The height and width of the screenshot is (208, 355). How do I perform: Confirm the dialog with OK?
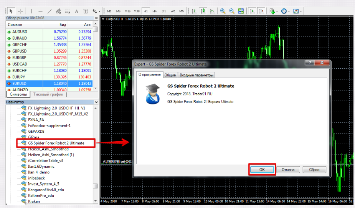pos(262,170)
